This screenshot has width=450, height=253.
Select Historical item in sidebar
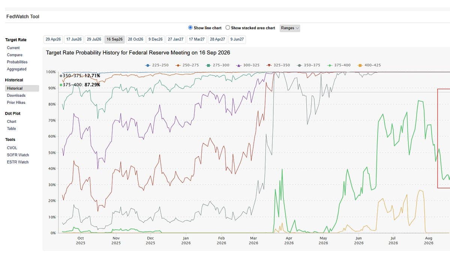click(x=22, y=88)
